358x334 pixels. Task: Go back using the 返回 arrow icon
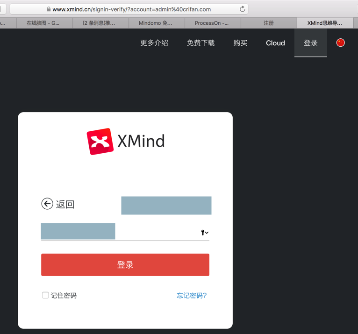[x=47, y=204]
